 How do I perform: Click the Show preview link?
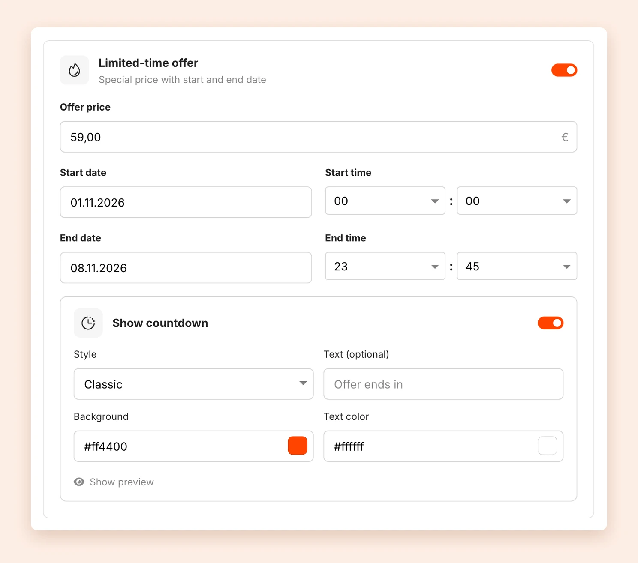coord(122,482)
